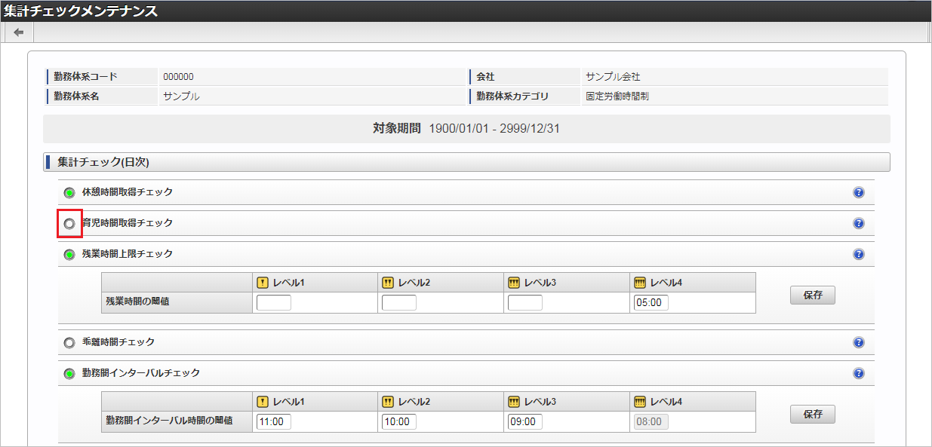Click 勤務体系カテゴリ value 固定労働時間制

click(617, 96)
